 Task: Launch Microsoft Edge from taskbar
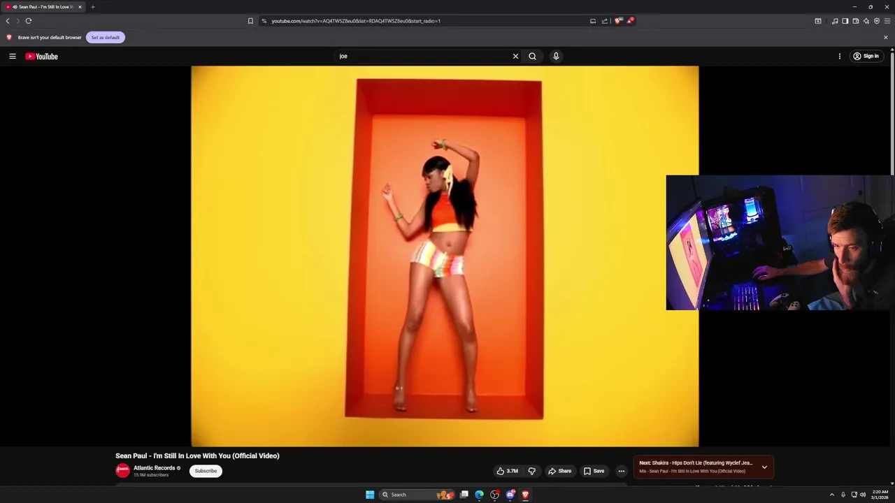tap(479, 495)
